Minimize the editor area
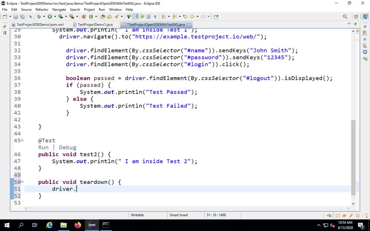The height and width of the screenshot is (231, 370). 349,24
